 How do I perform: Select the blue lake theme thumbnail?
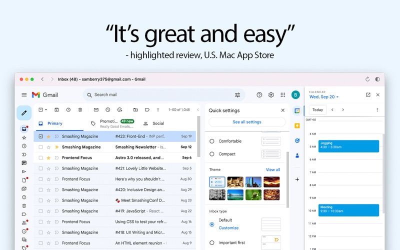(235, 194)
